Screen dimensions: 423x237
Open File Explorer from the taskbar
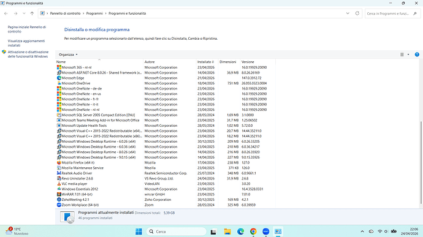(227, 231)
